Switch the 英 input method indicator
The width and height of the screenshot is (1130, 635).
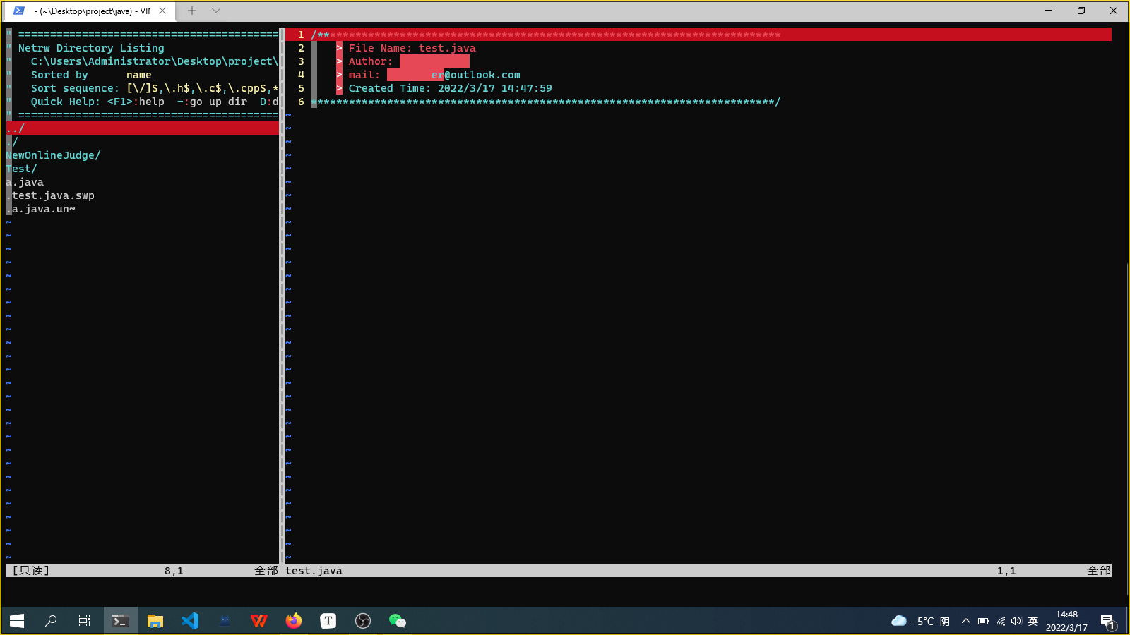[x=1033, y=622]
